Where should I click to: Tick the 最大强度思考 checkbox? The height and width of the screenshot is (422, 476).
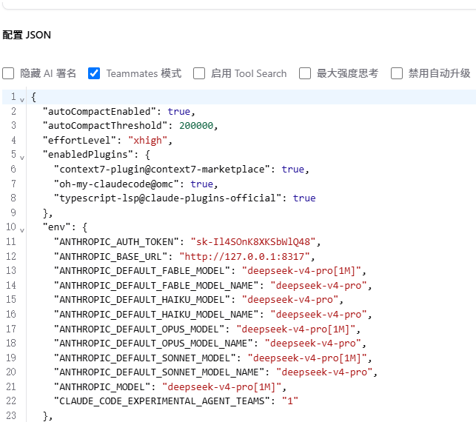pos(305,73)
